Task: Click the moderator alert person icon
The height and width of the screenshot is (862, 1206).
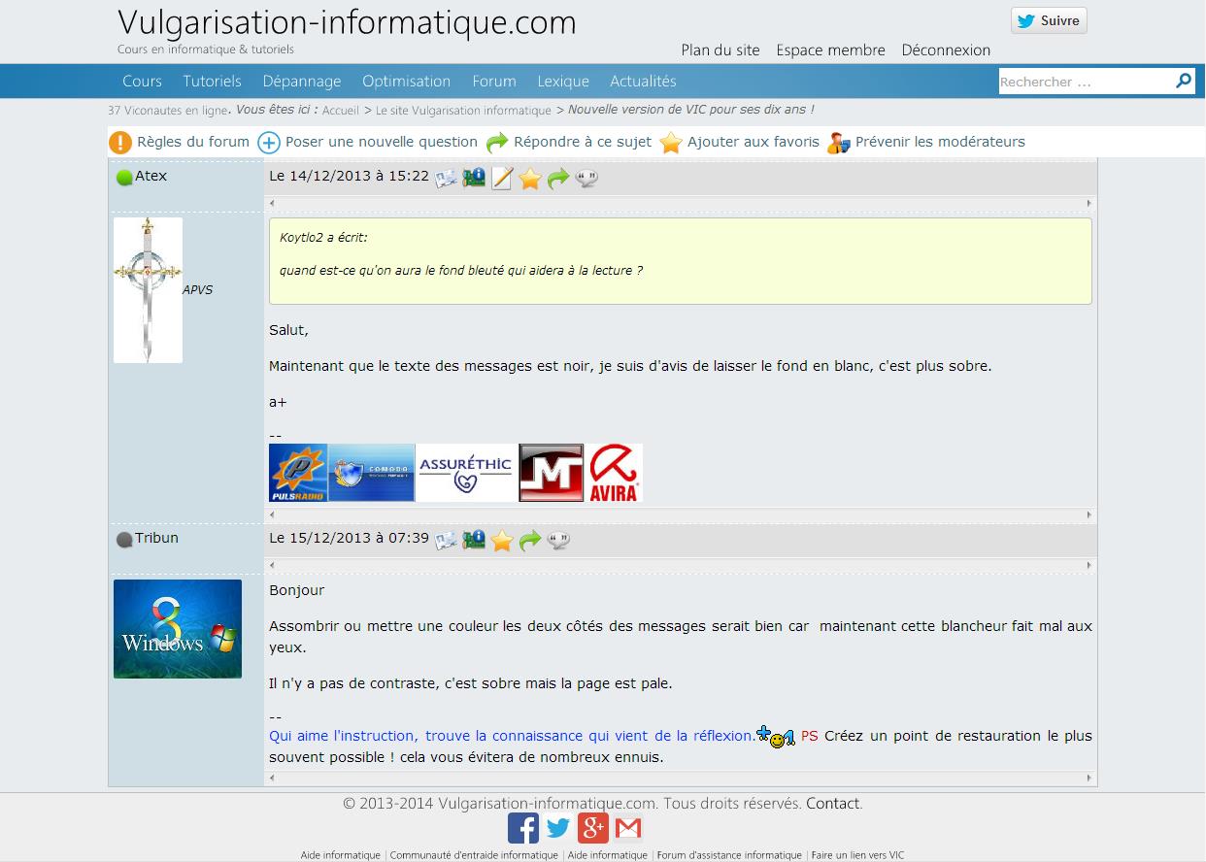Action: click(x=839, y=143)
